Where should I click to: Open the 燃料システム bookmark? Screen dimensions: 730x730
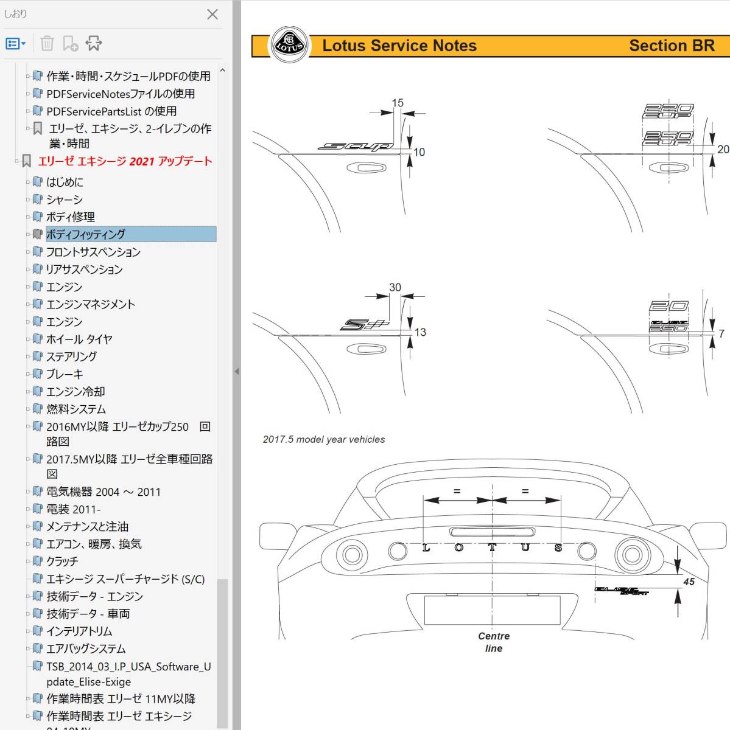coord(76,409)
